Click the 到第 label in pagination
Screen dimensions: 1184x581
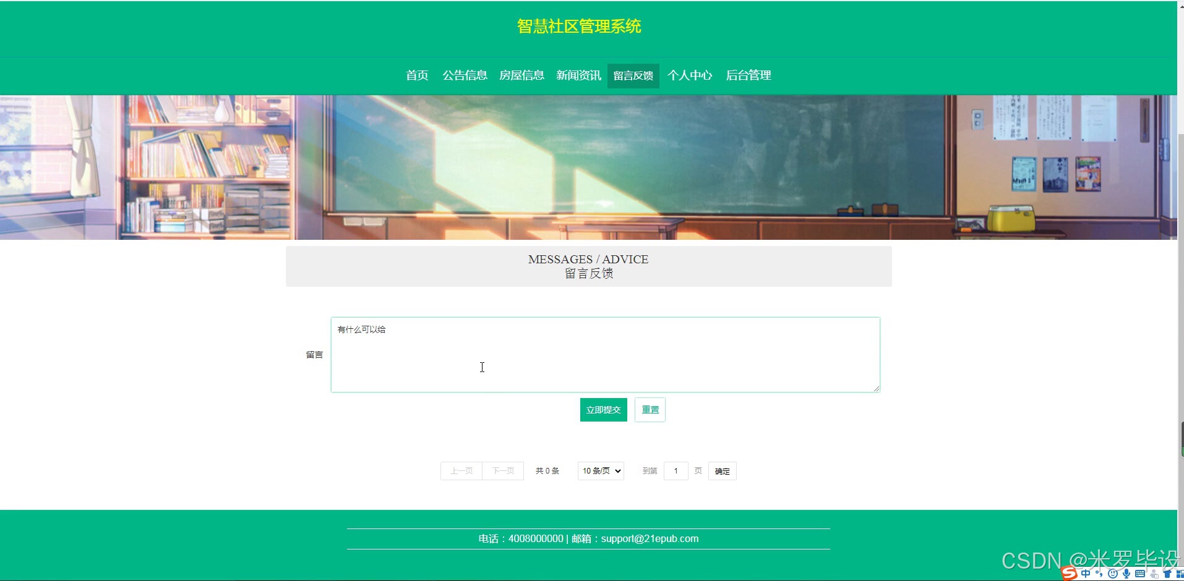pyautogui.click(x=650, y=471)
